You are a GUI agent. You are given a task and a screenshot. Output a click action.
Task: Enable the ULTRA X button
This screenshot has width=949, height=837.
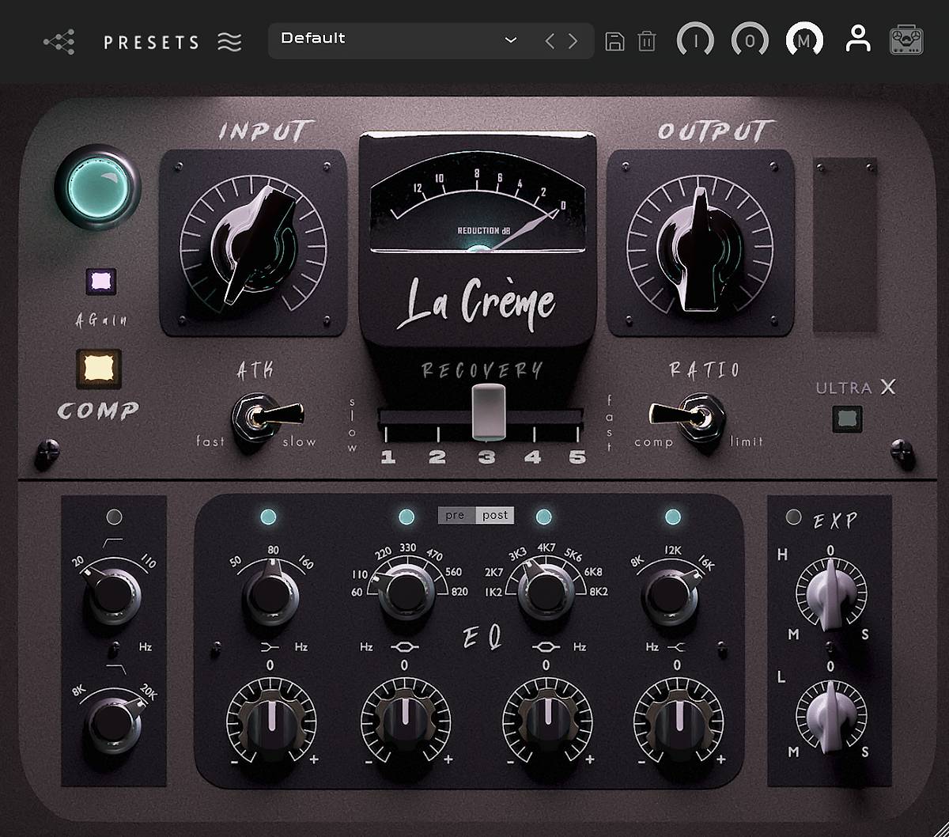coord(847,419)
